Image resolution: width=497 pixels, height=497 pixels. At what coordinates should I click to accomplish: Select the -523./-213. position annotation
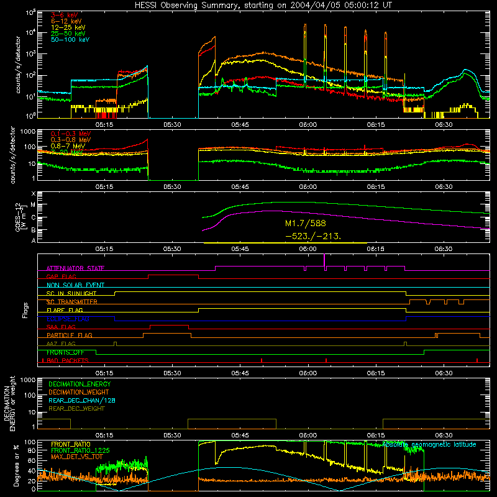[x=313, y=236]
